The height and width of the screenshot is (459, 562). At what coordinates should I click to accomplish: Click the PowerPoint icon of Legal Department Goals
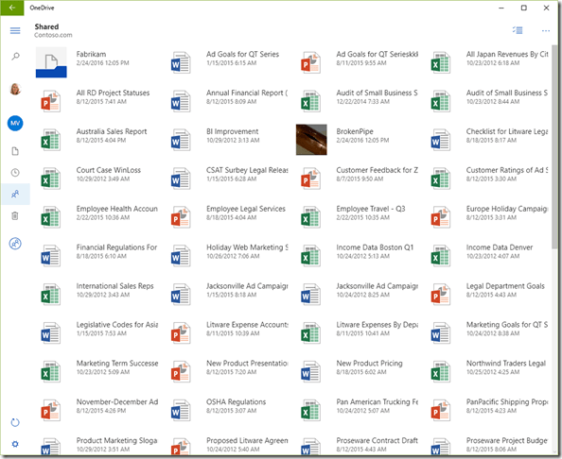click(441, 294)
